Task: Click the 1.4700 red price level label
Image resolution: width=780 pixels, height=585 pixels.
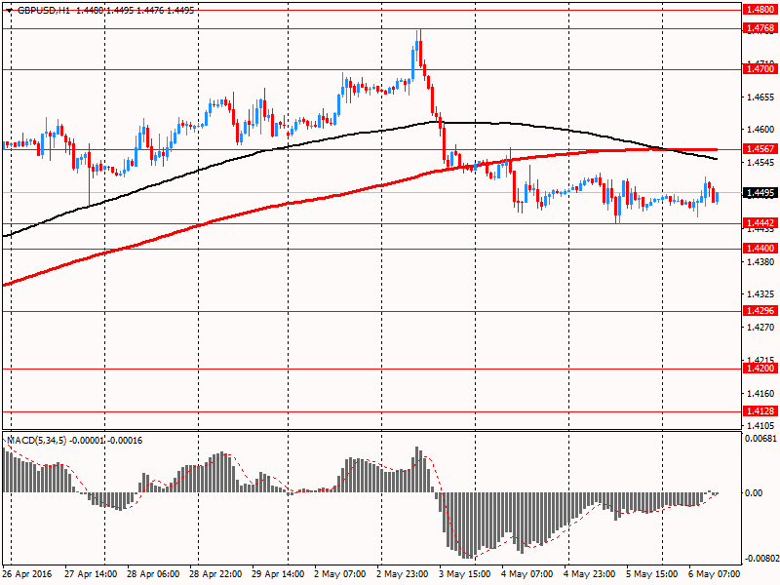Action: (760, 68)
